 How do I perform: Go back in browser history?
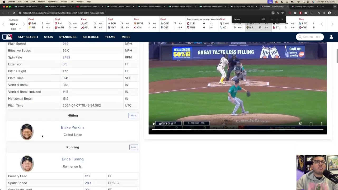(3, 13)
